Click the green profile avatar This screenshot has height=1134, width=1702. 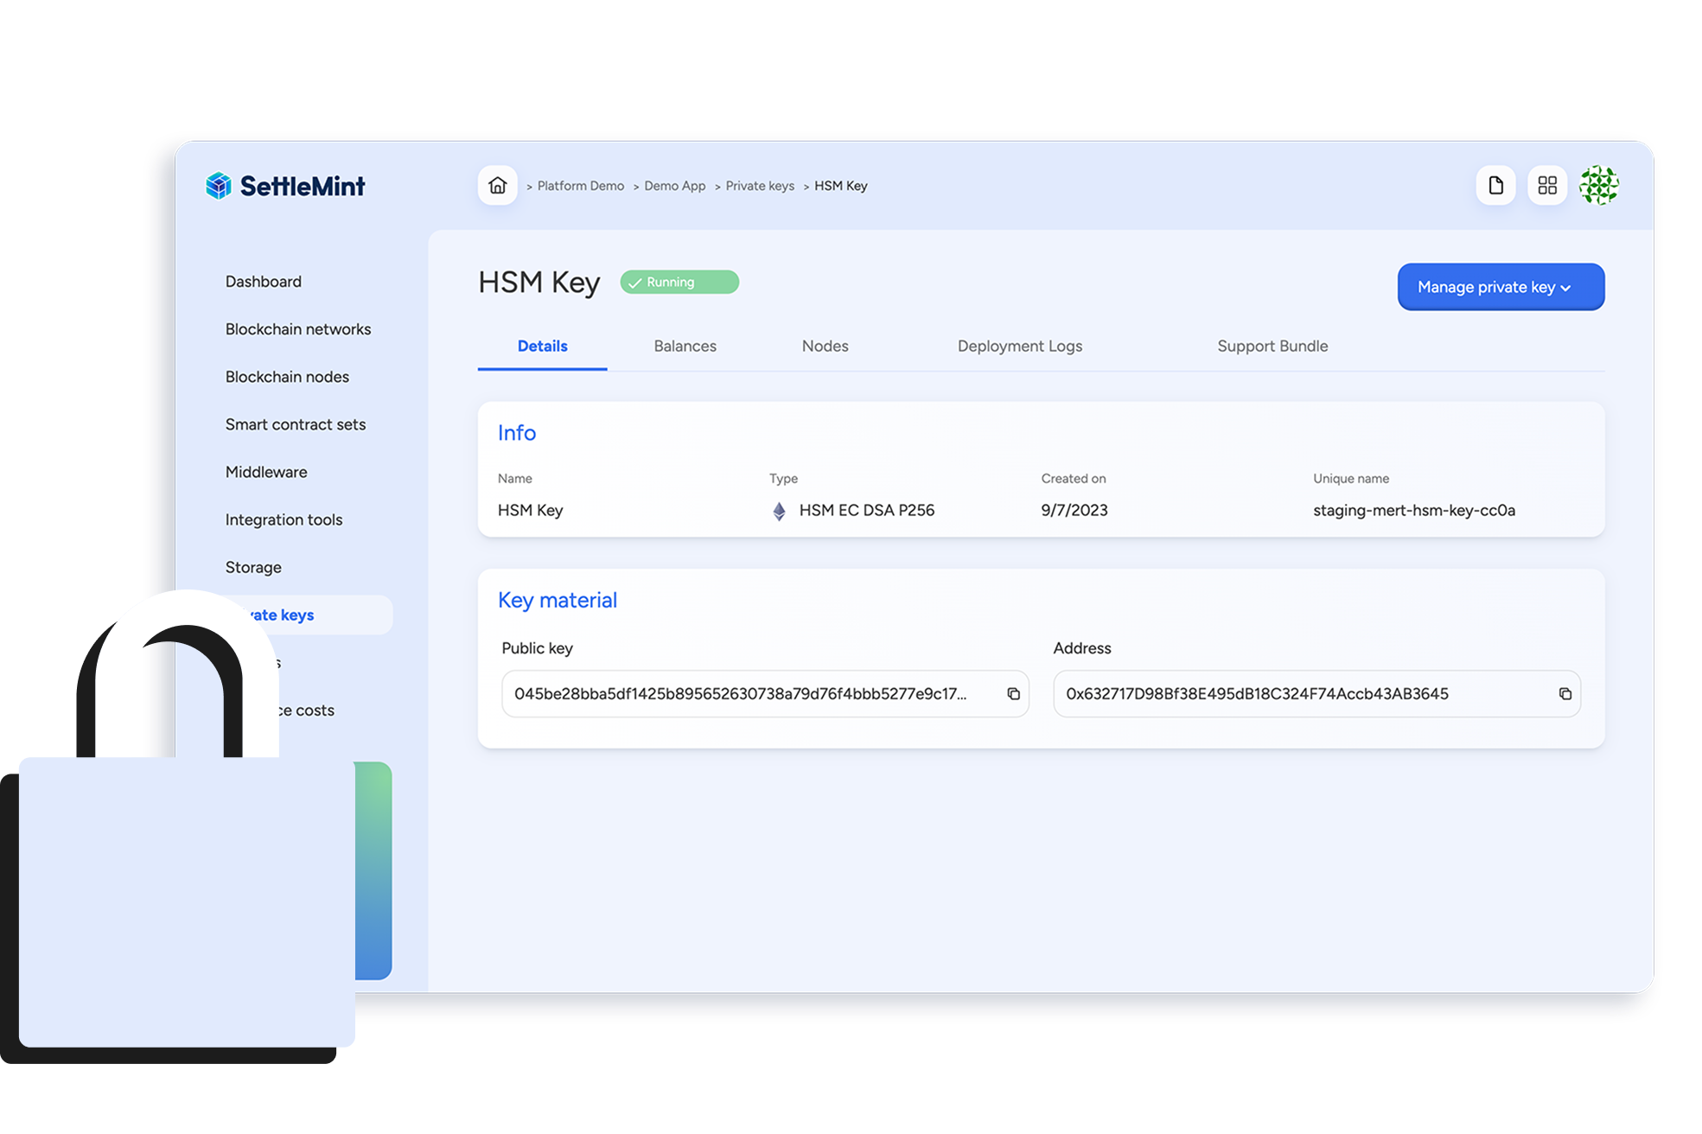(1599, 185)
